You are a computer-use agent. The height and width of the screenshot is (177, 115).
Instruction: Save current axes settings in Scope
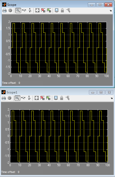click(43, 10)
